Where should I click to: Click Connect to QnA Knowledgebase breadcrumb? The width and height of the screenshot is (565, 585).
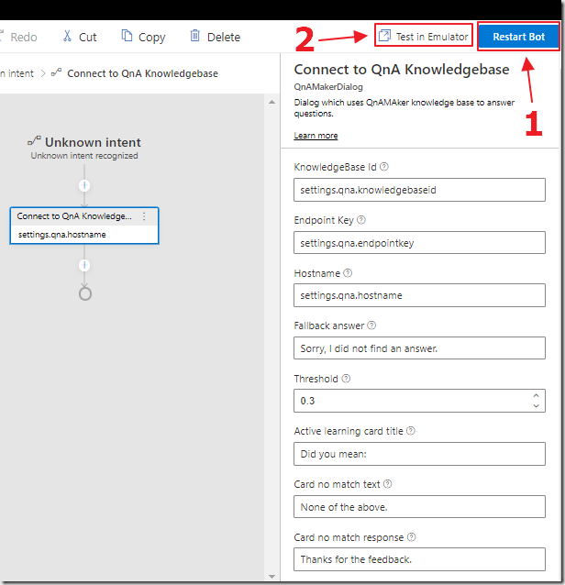142,73
